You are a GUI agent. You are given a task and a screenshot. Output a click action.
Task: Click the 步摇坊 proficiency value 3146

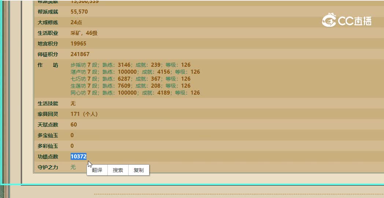click(x=124, y=65)
